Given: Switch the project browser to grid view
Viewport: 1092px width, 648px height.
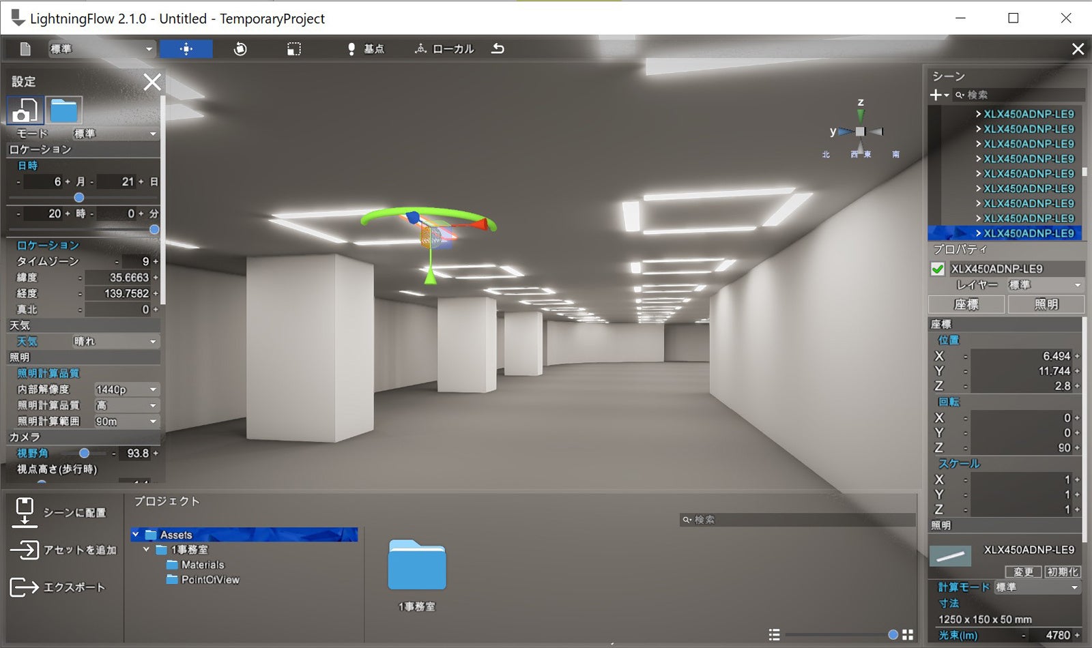Looking at the screenshot, I should (908, 634).
